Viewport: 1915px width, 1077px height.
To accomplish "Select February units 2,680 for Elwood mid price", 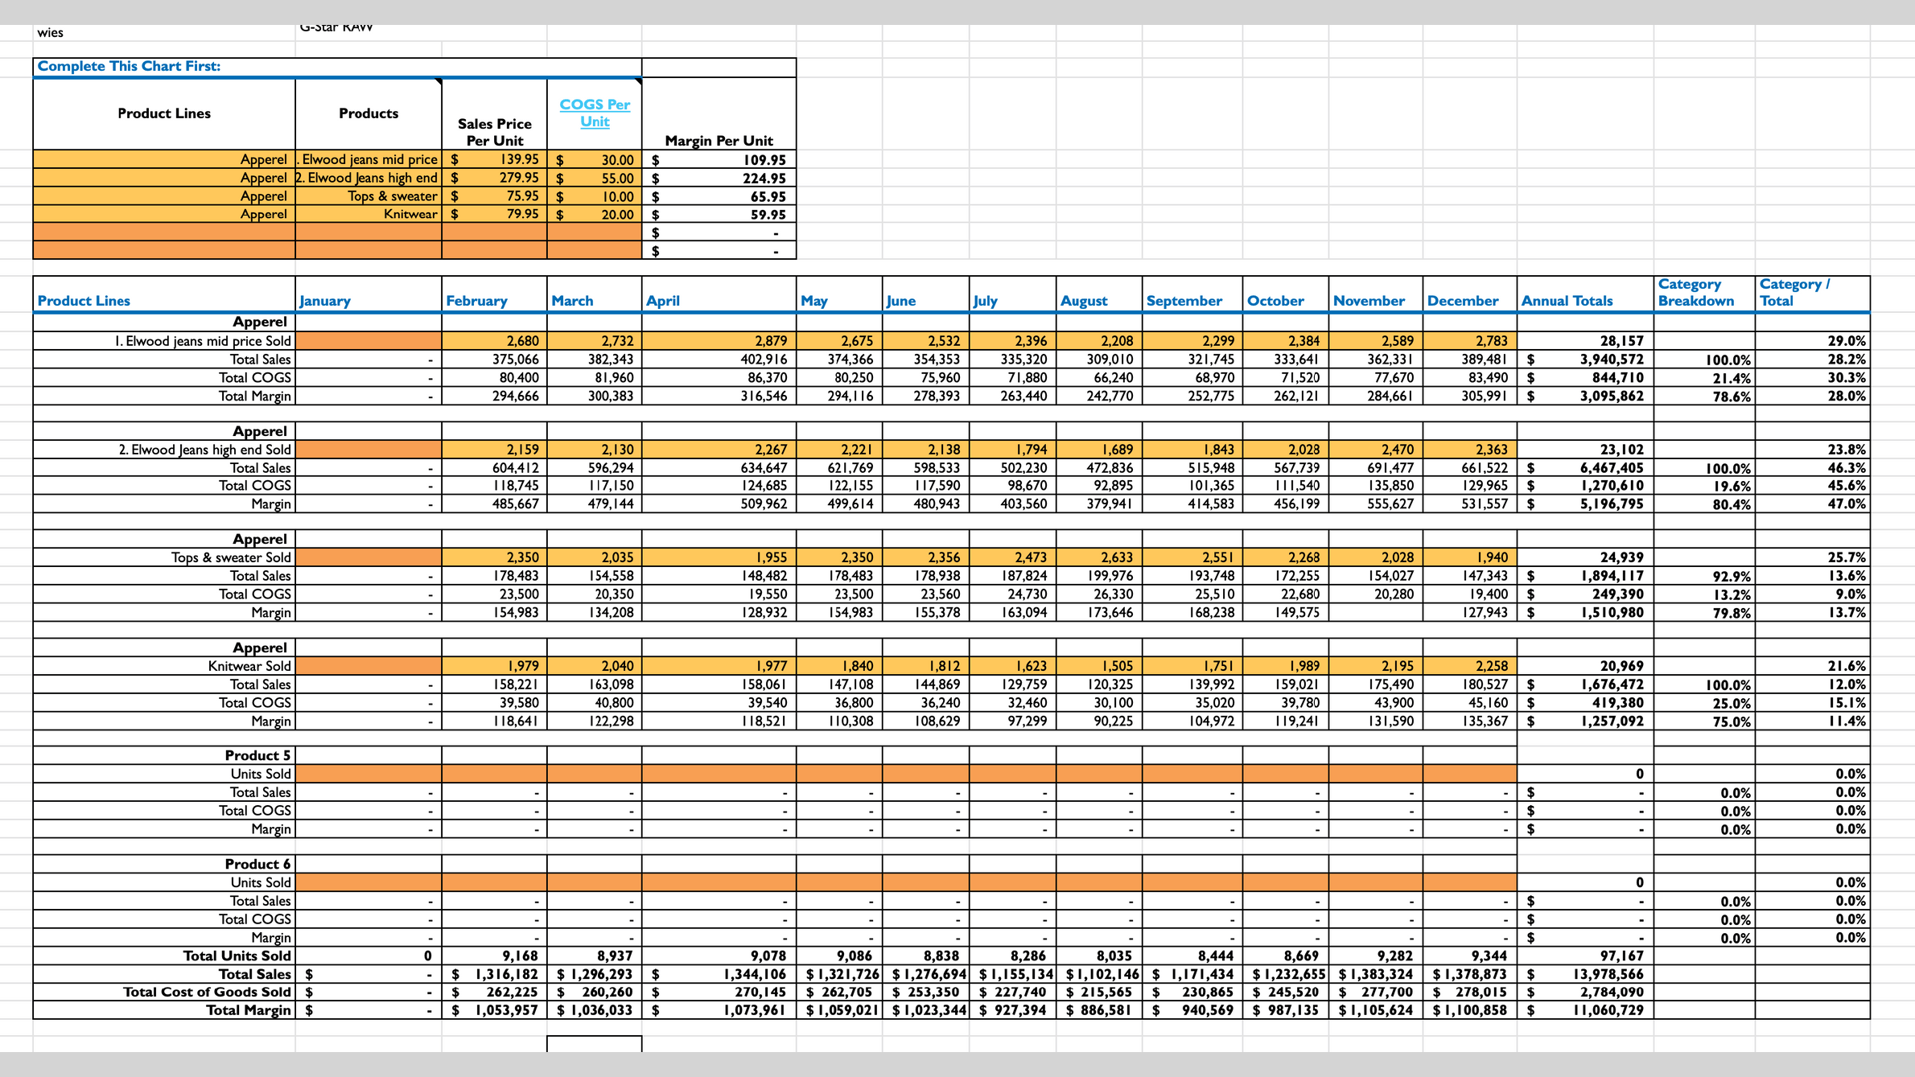I will pyautogui.click(x=494, y=341).
